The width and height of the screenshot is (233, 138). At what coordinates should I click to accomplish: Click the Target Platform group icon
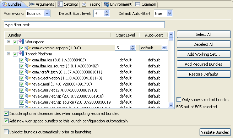pos(21,54)
